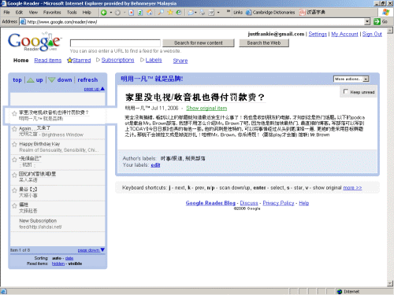Open the Show original item link

point(206,108)
